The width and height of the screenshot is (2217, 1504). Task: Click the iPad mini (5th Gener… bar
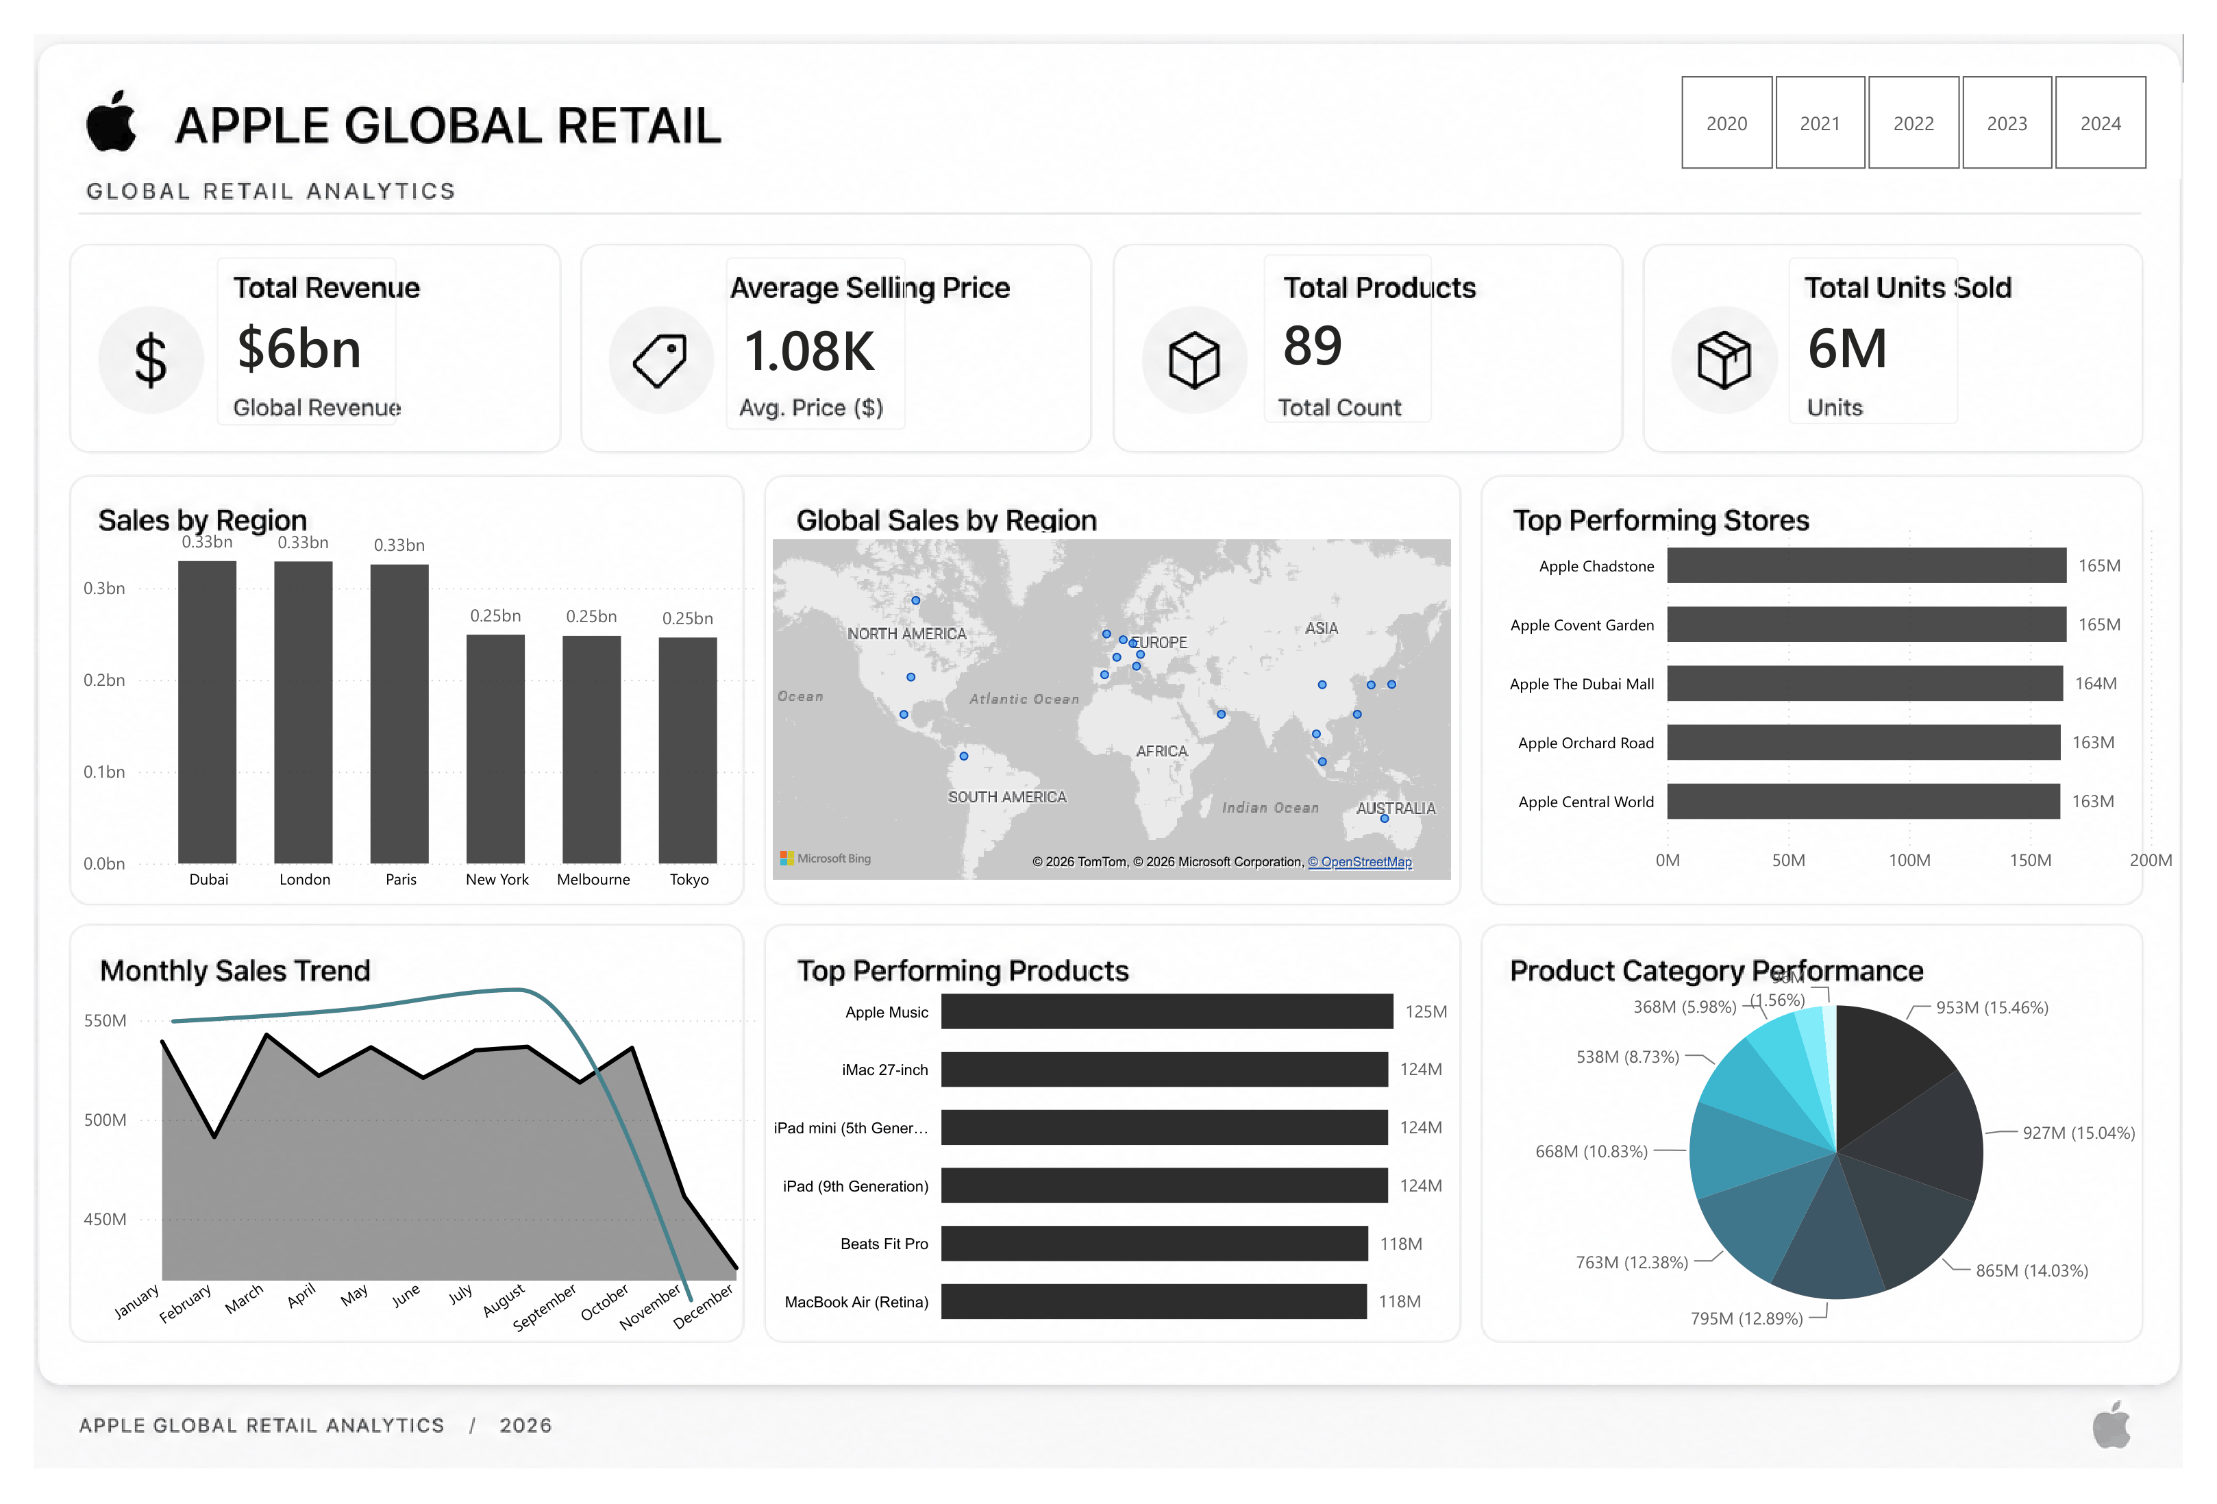coord(1164,1128)
